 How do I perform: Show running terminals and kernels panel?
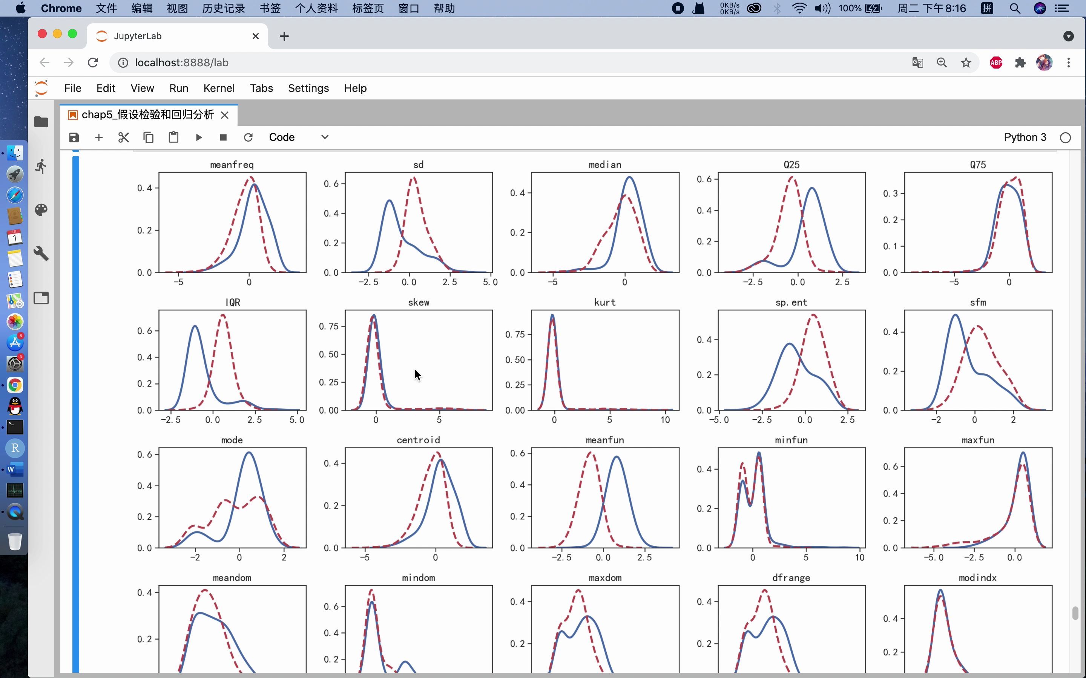click(41, 166)
